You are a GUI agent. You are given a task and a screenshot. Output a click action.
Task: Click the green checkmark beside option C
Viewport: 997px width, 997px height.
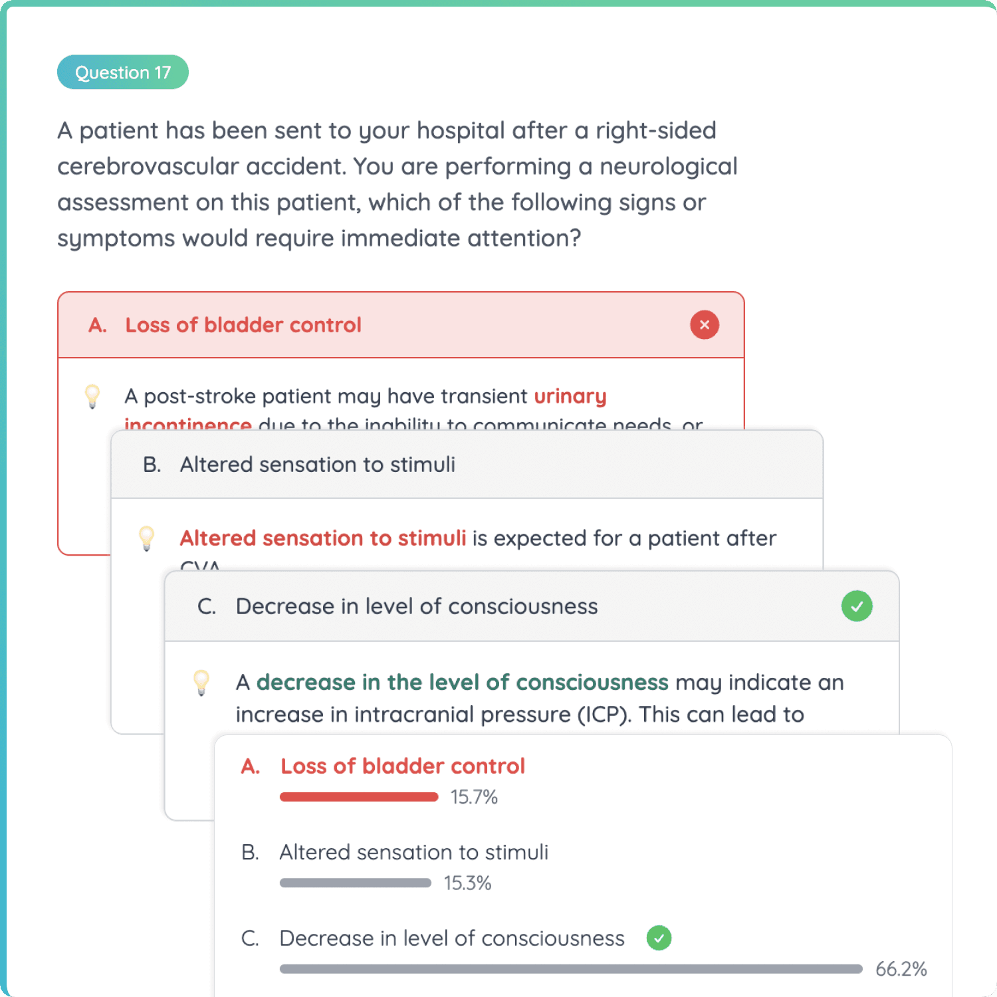857,606
